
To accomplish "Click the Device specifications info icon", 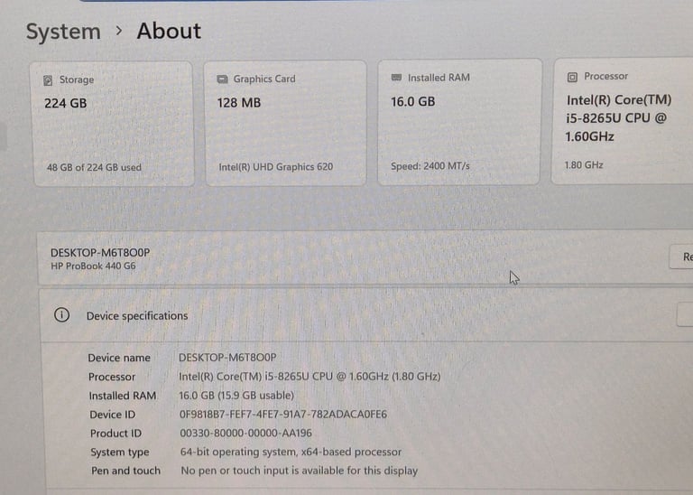I will (61, 315).
